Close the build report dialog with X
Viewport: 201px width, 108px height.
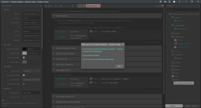pos(123,44)
